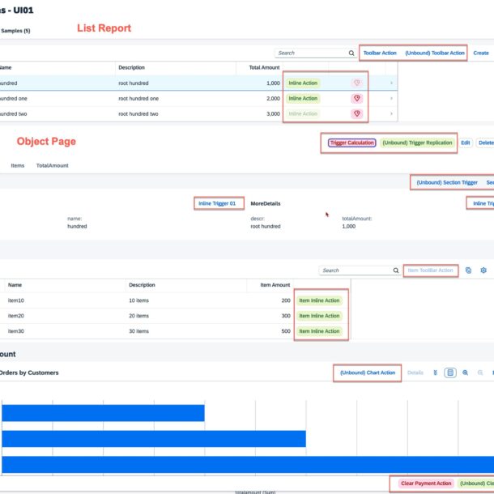494x494 pixels.
Task: Open row details chevron for 'root hundred one'
Action: (391, 98)
